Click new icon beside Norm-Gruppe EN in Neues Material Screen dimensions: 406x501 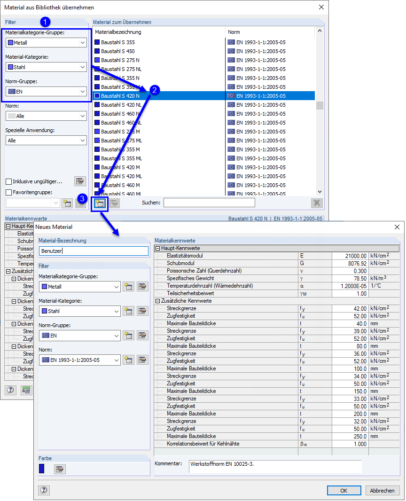(x=128, y=336)
